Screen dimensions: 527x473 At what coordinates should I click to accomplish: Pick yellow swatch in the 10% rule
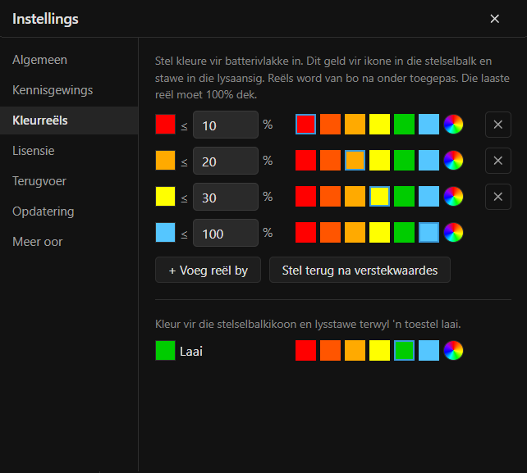point(379,125)
